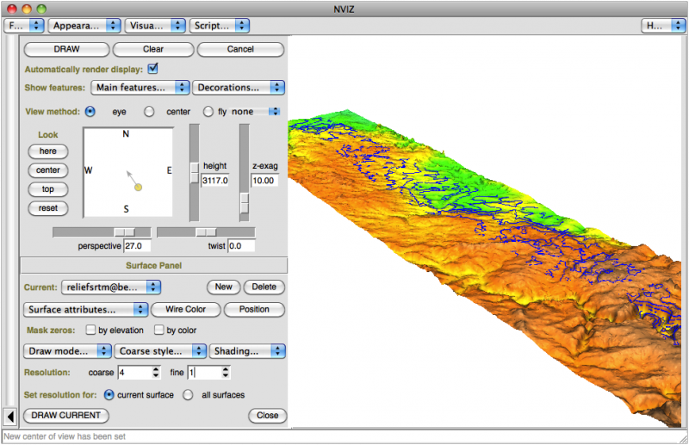This screenshot has height=445, width=689.
Task: Expand the Decorations dropdown
Action: click(239, 88)
